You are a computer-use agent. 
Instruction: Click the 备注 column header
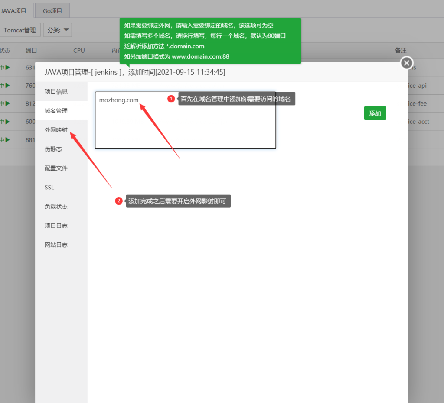(401, 50)
